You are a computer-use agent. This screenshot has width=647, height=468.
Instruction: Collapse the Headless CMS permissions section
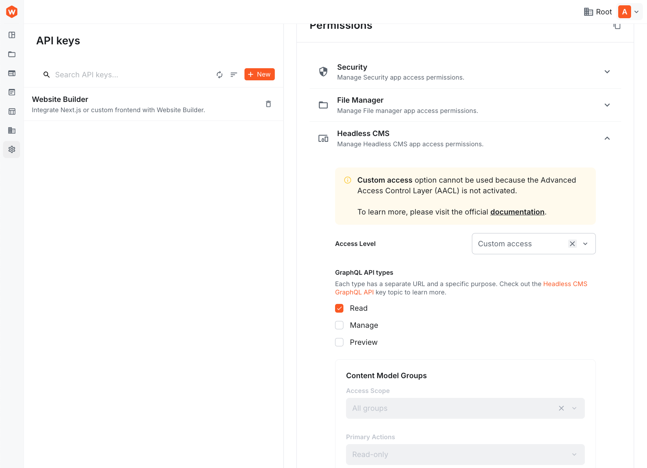pyautogui.click(x=607, y=138)
